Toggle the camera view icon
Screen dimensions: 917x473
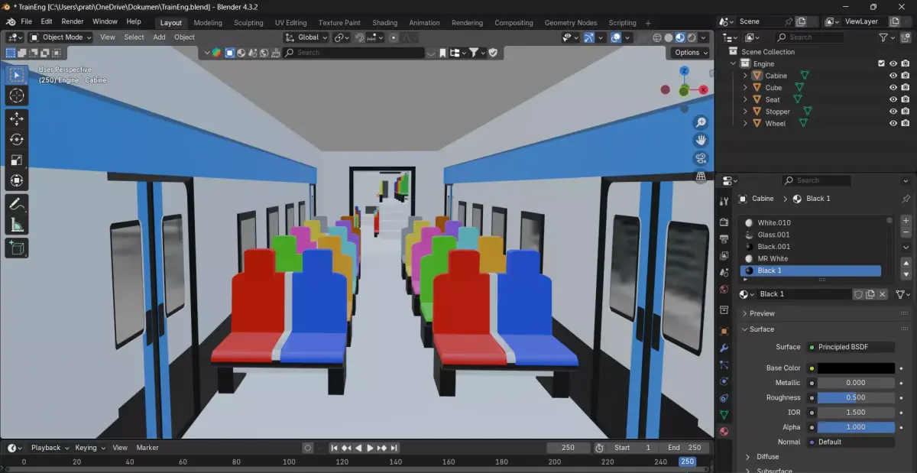(701, 158)
